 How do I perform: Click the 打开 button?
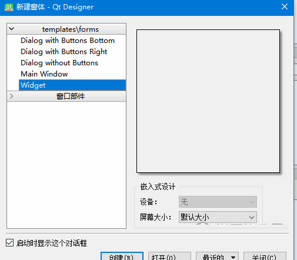pyautogui.click(x=169, y=256)
